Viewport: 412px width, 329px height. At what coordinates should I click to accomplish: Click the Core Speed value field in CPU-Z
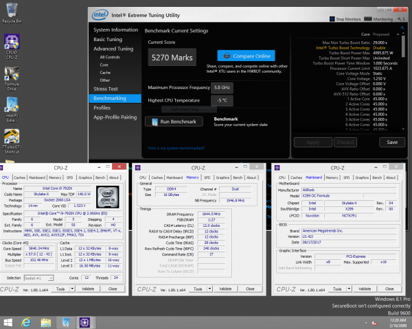coord(39,248)
